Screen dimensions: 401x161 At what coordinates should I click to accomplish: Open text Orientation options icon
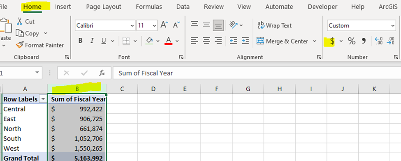pyautogui.click(x=234, y=25)
